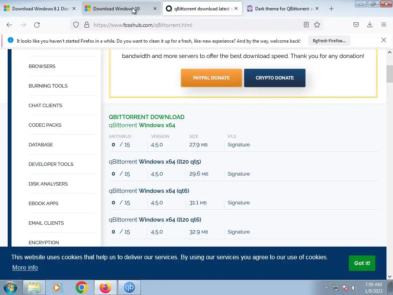Click the volume speaker tray icon
The image size is (393, 295).
point(354,288)
